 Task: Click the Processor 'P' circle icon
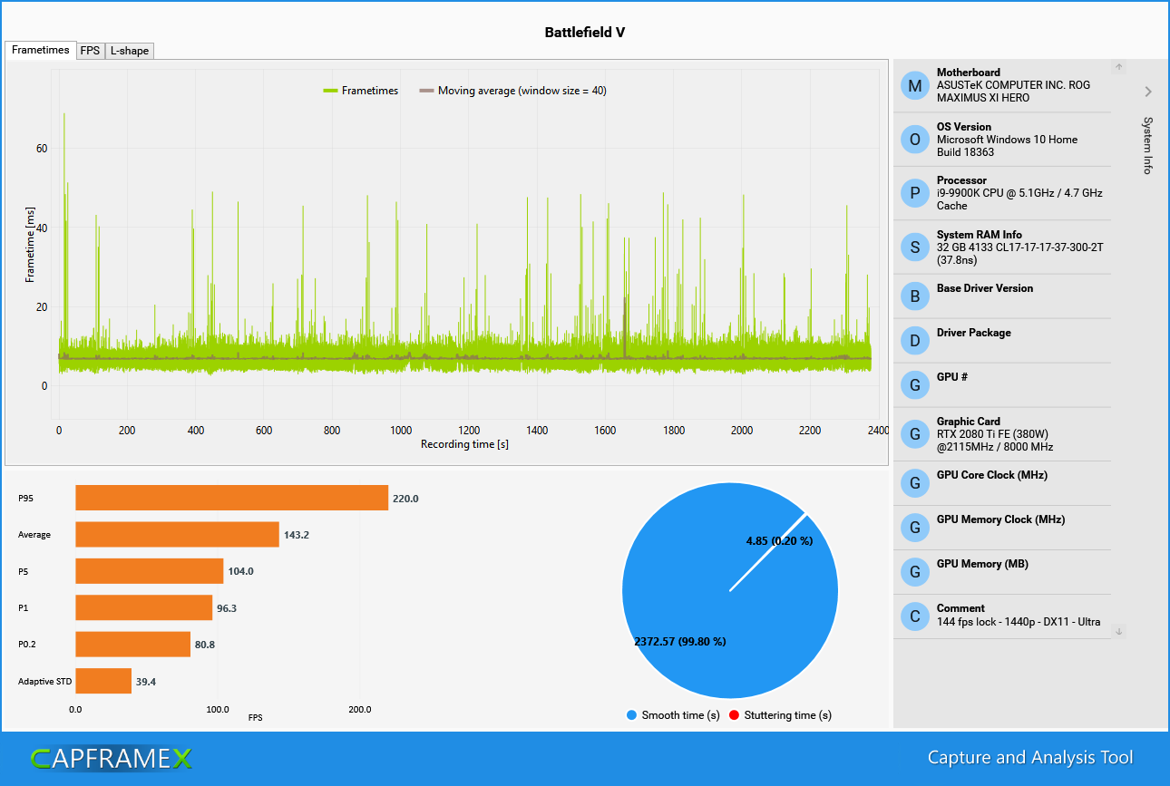click(x=915, y=193)
